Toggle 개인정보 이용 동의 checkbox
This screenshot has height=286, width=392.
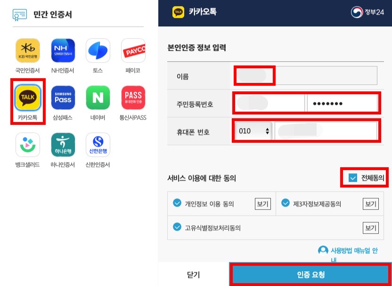pos(177,203)
